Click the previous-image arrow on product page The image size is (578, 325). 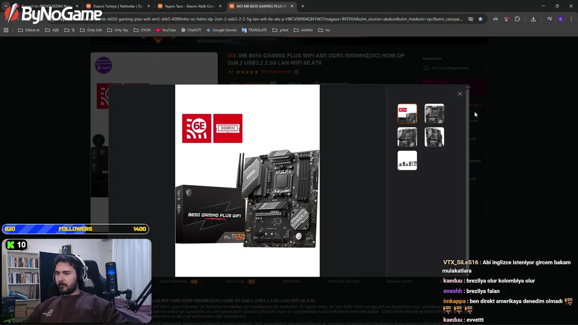99,140
